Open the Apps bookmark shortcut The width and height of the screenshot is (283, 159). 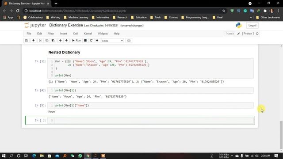[x=8, y=17]
